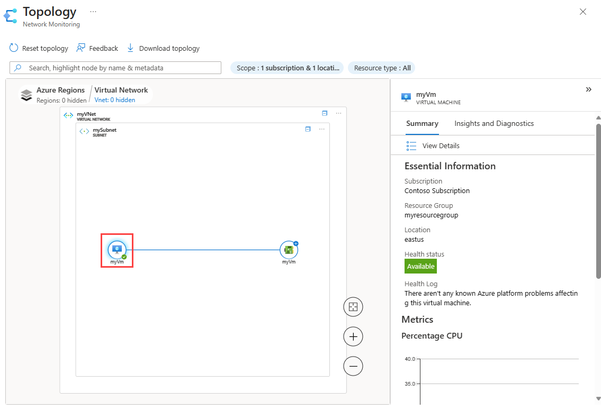601x410 pixels.
Task: Select the myVm virtual machine node
Action: coord(117,249)
